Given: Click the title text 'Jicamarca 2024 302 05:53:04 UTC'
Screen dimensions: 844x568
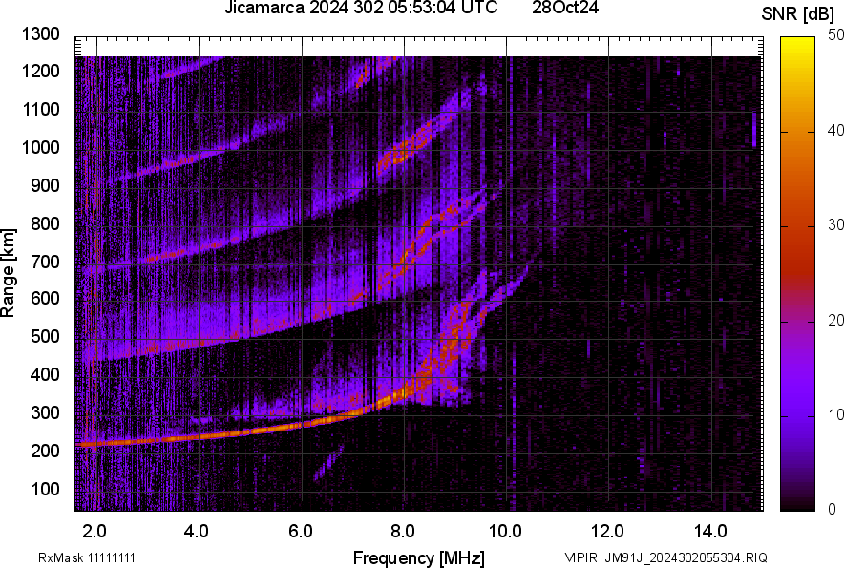Looking at the screenshot, I should (x=361, y=8).
